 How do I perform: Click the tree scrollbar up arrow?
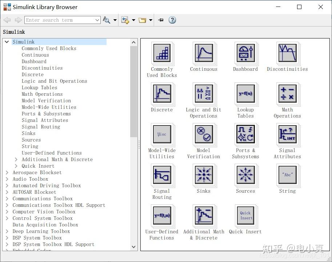(133, 42)
